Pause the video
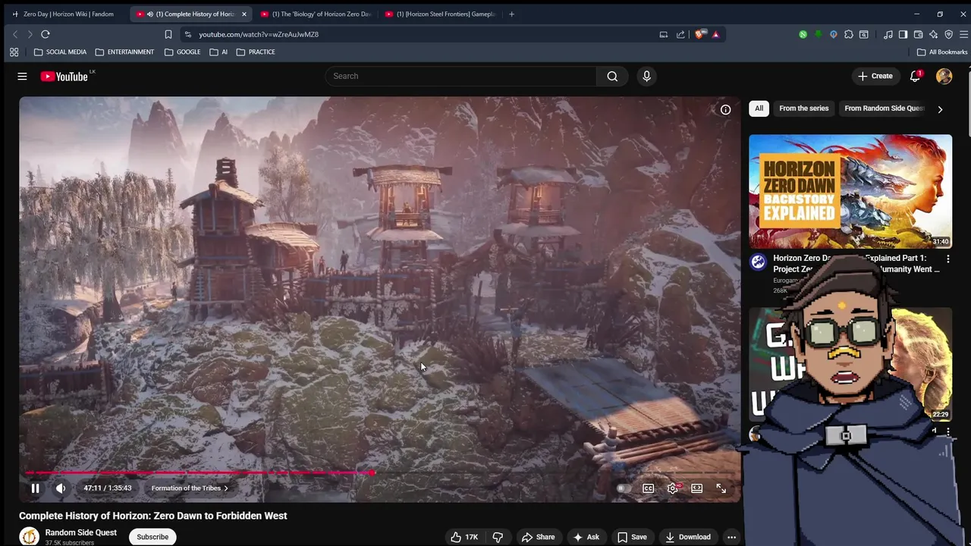This screenshot has width=971, height=546. [x=35, y=488]
